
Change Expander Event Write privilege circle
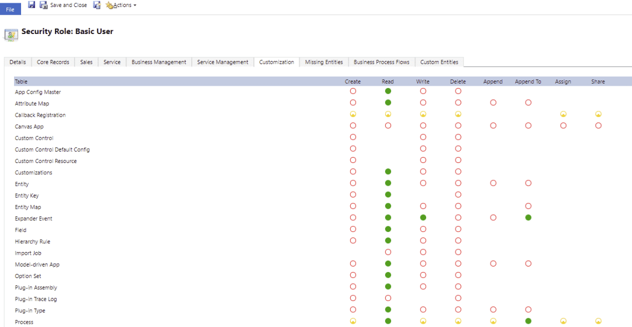[x=423, y=218]
